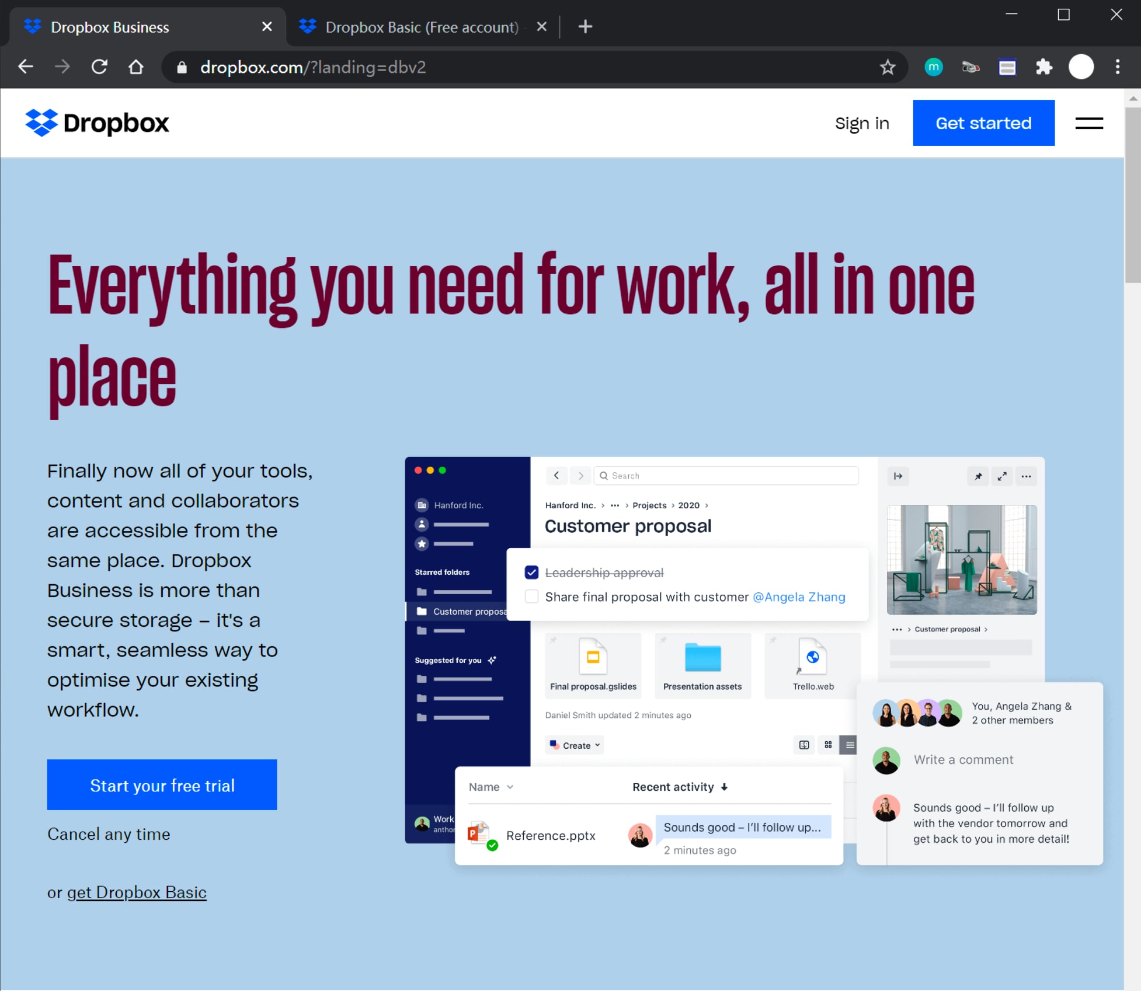Click the page vertical scrollbar thumb
This screenshot has height=991, width=1141.
pyautogui.click(x=1132, y=196)
